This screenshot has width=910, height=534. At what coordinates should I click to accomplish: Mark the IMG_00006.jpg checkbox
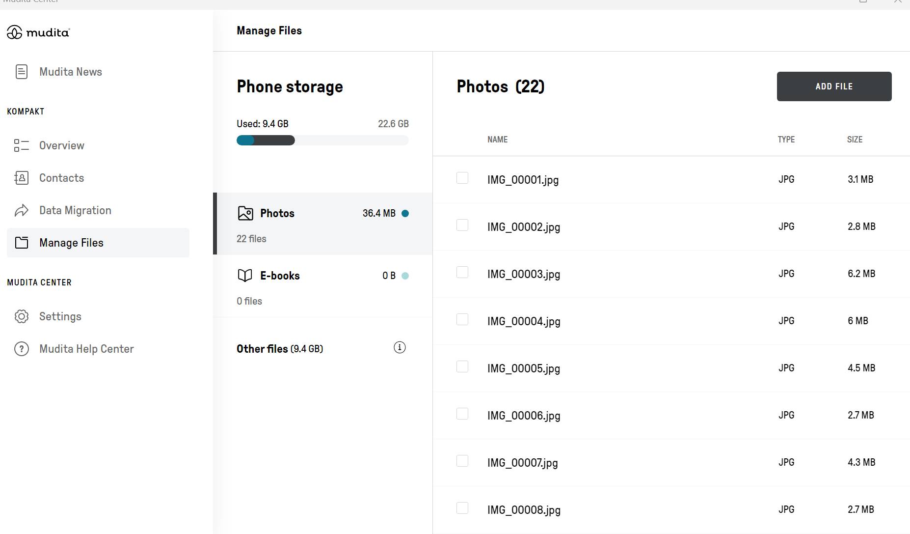pos(462,414)
